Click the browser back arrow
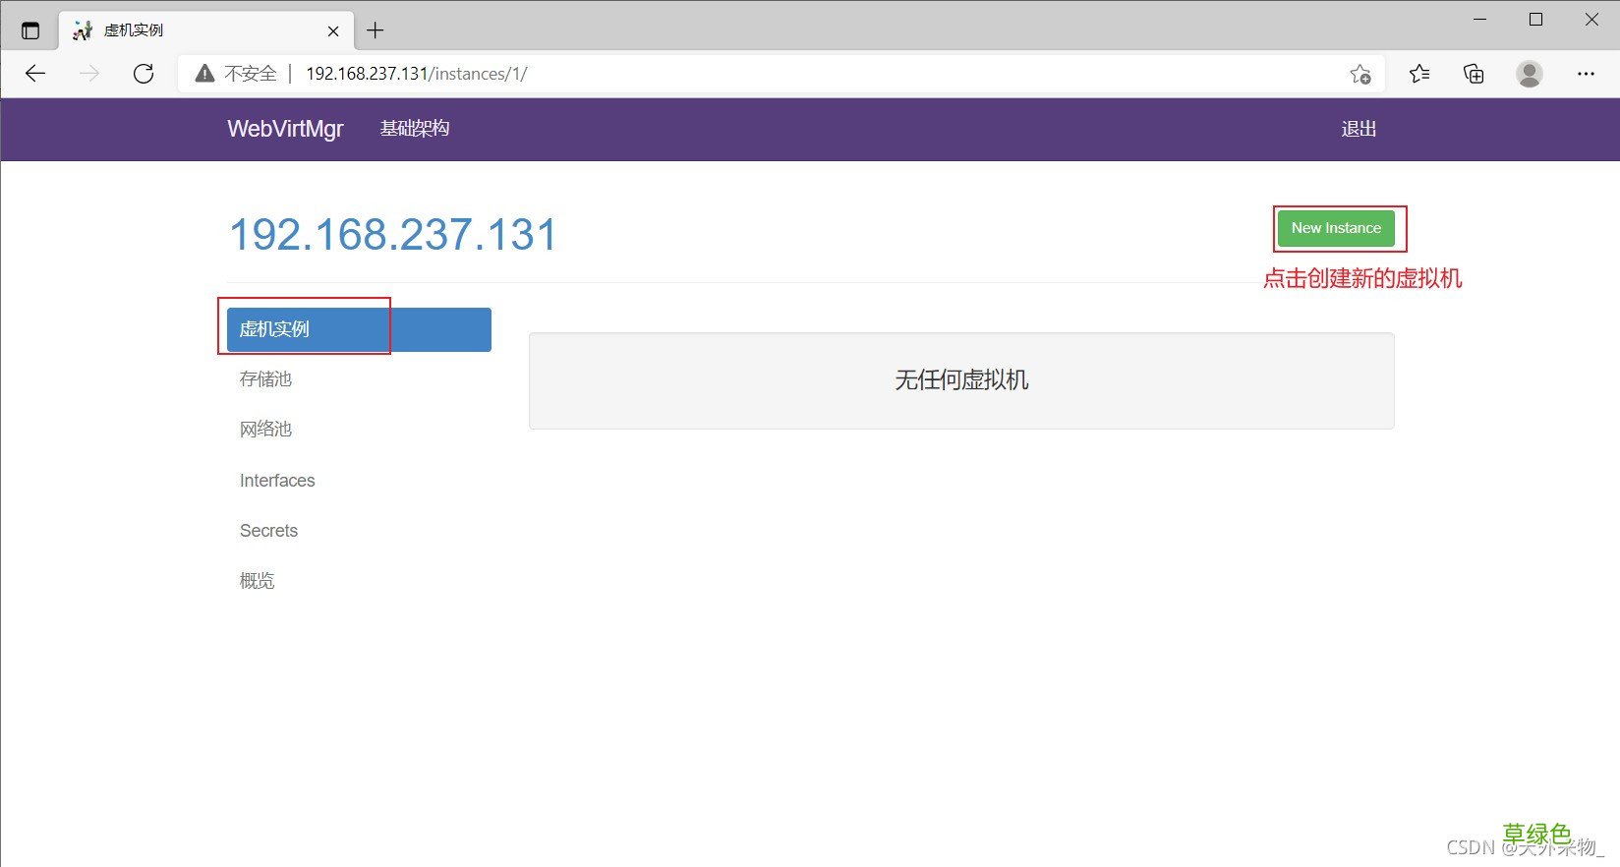The width and height of the screenshot is (1620, 867). (x=35, y=74)
